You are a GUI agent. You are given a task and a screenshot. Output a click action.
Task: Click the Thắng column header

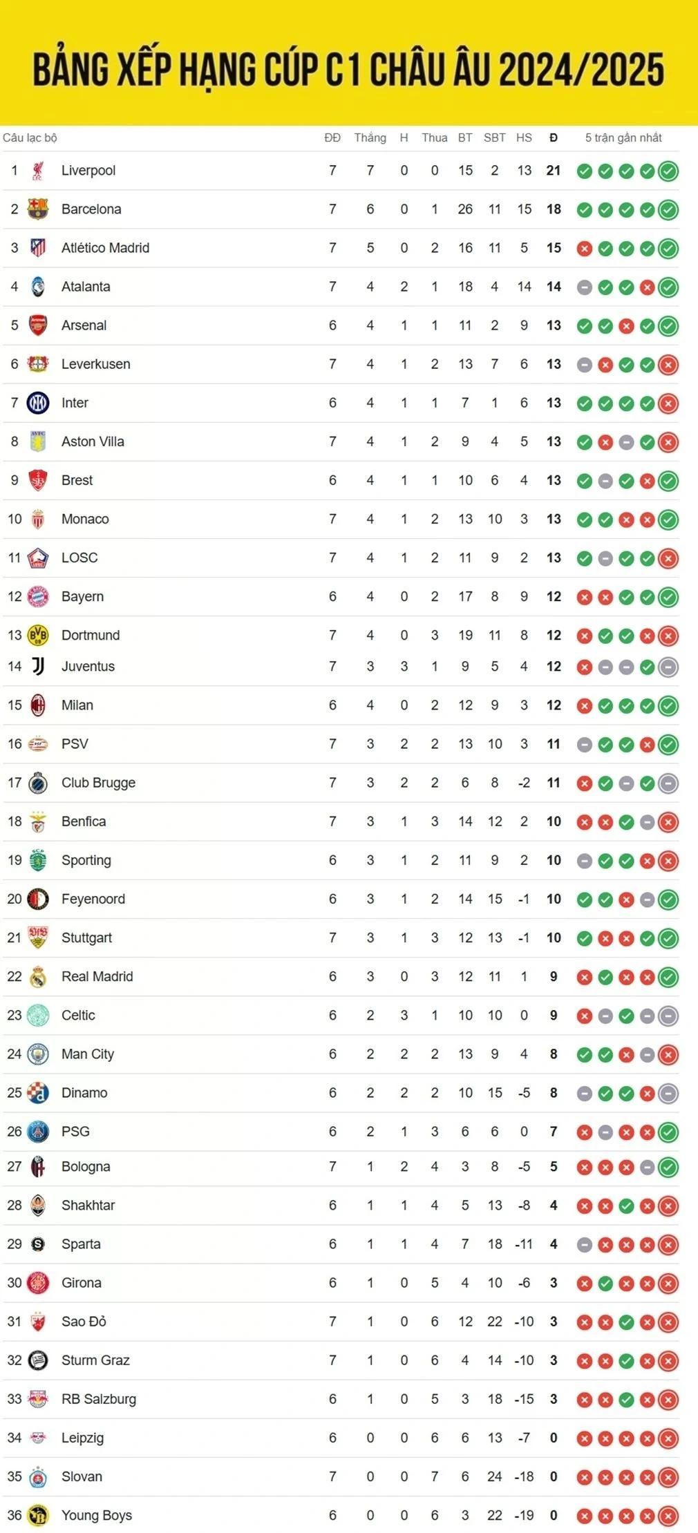pos(370,137)
